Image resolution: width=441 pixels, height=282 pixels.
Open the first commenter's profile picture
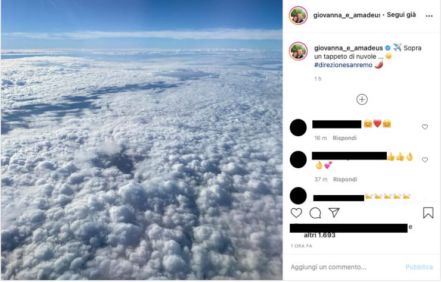pos(298,127)
